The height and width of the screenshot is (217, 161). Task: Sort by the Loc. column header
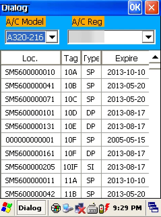[31, 58]
